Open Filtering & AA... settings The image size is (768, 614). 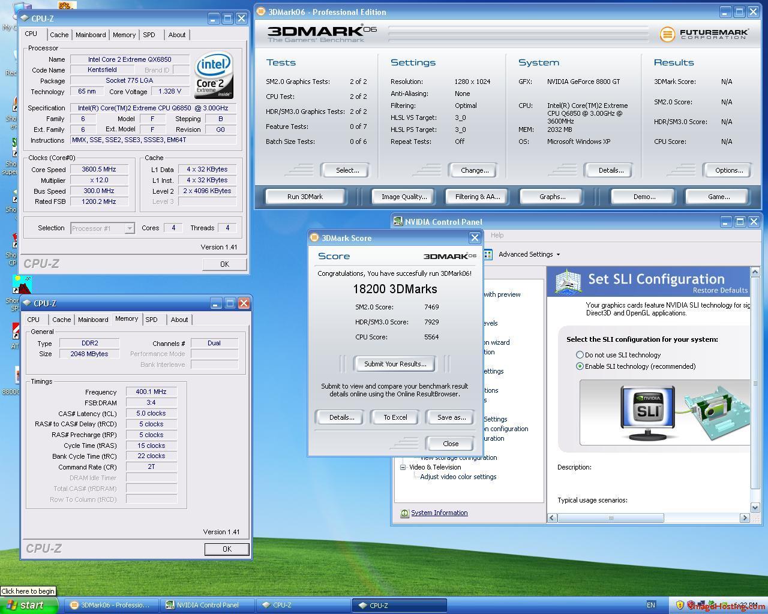point(478,197)
